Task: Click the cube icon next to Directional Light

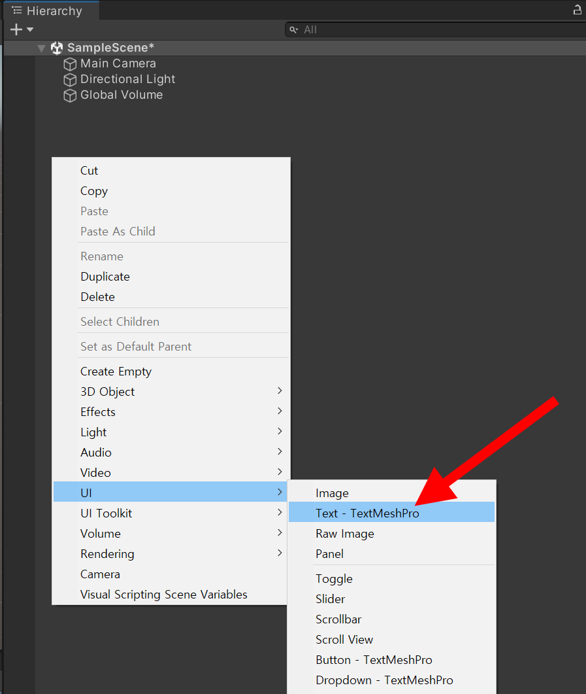Action: (x=70, y=80)
